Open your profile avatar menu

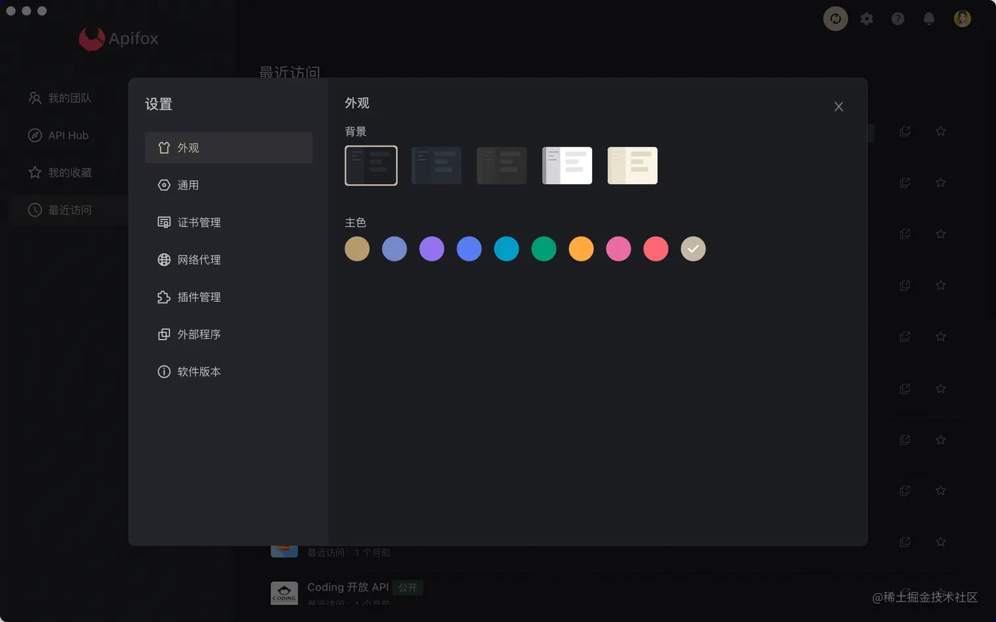click(x=962, y=18)
